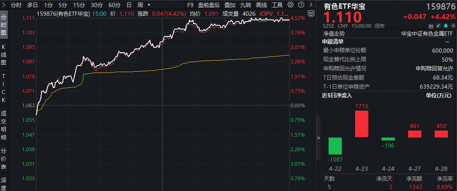Expand the side panel with » chevron

(319, 138)
